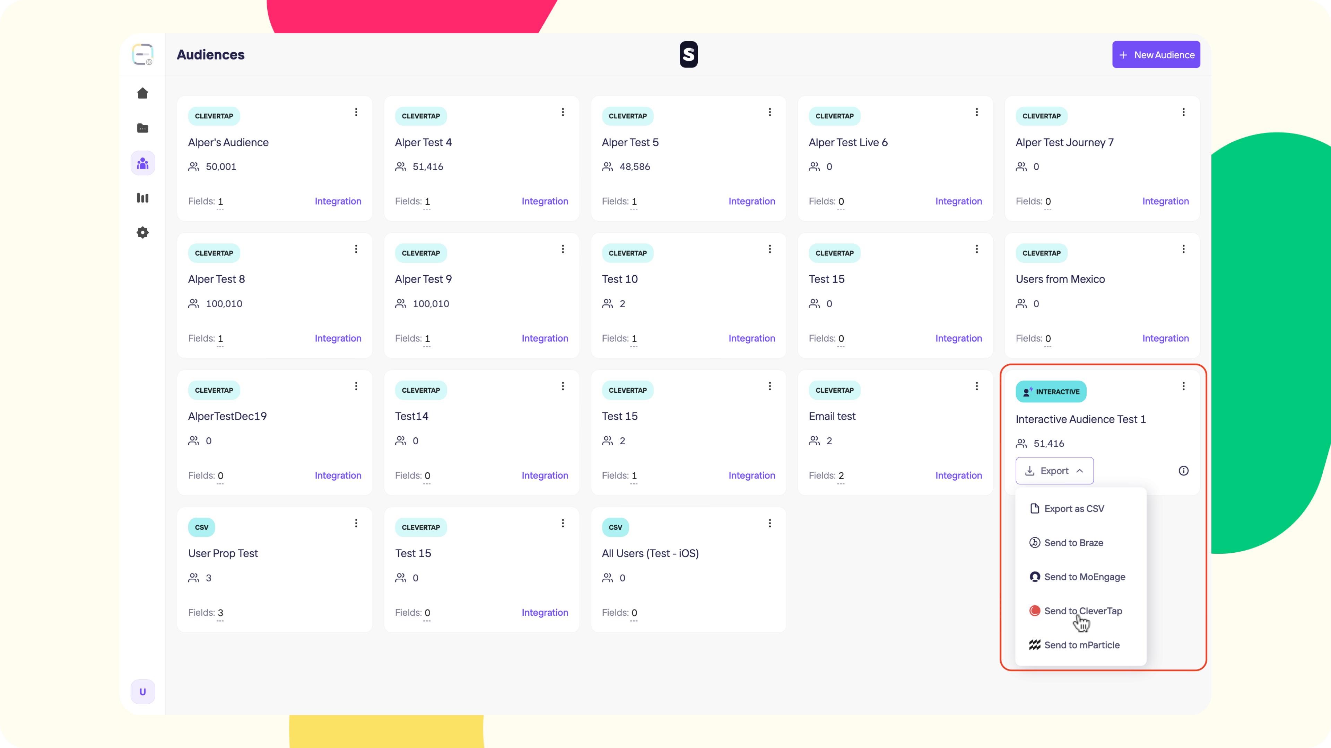This screenshot has width=1331, height=748.
Task: Collapse the Export dropdown button
Action: [x=1054, y=471]
